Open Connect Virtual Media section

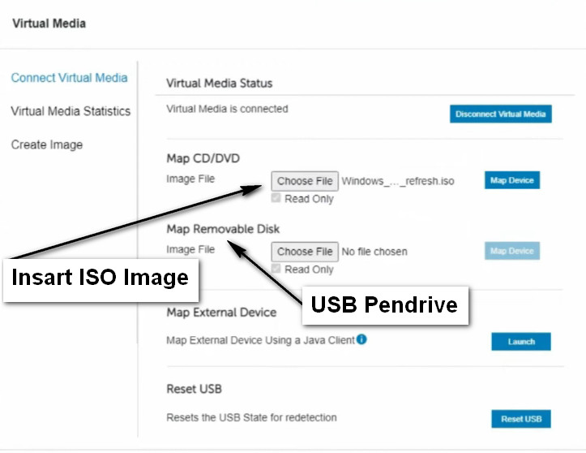(x=69, y=77)
